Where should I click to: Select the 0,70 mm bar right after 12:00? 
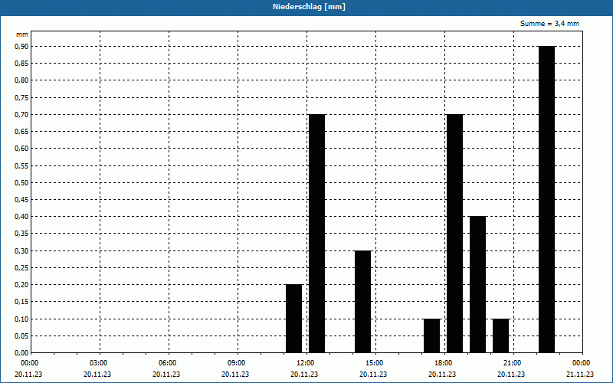point(316,234)
